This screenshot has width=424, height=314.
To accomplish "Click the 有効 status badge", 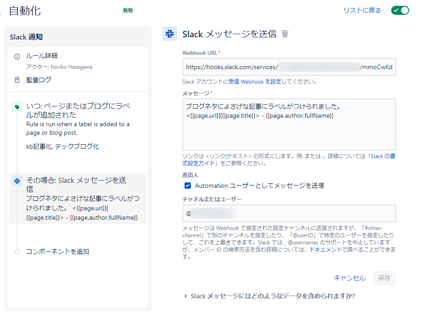I will point(128,10).
